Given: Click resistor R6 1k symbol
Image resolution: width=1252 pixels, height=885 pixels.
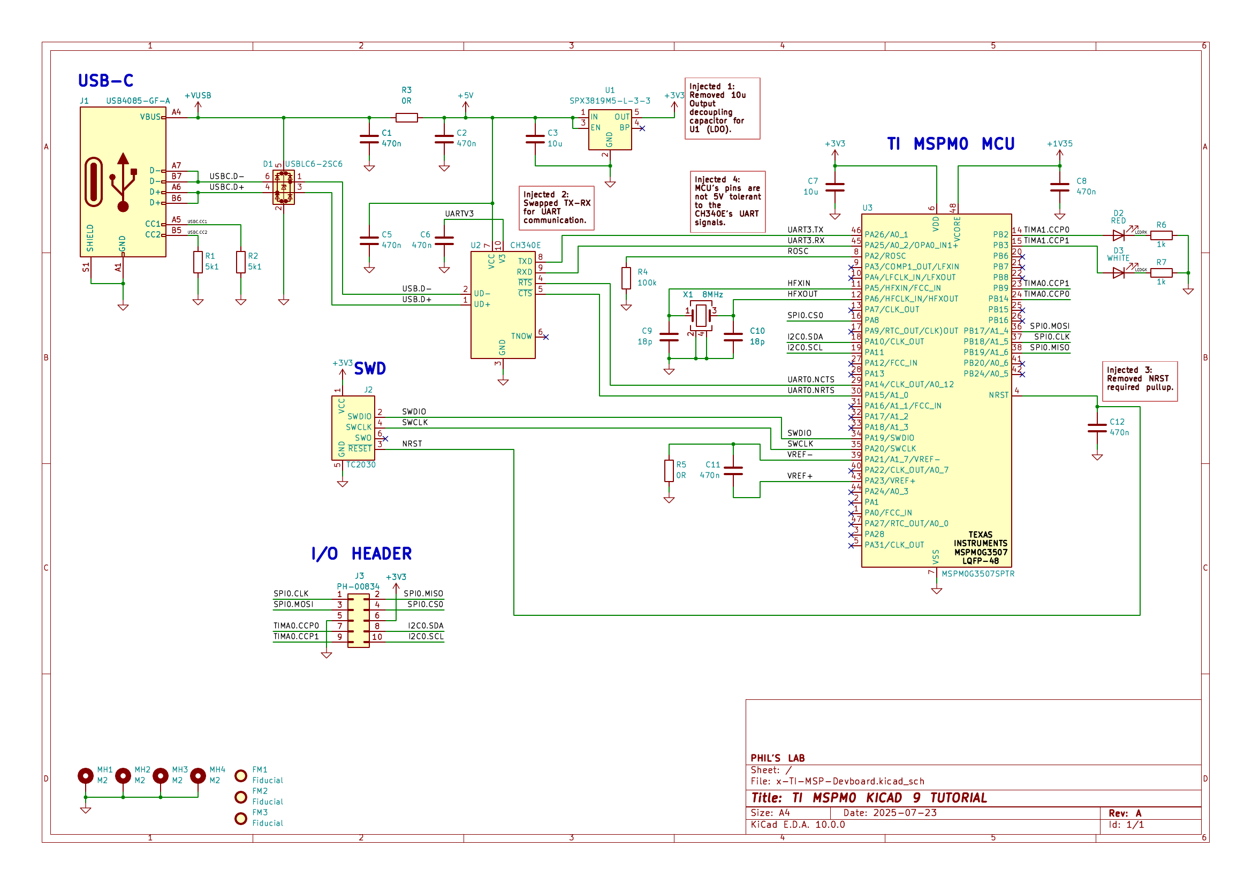Looking at the screenshot, I should 1162,235.
